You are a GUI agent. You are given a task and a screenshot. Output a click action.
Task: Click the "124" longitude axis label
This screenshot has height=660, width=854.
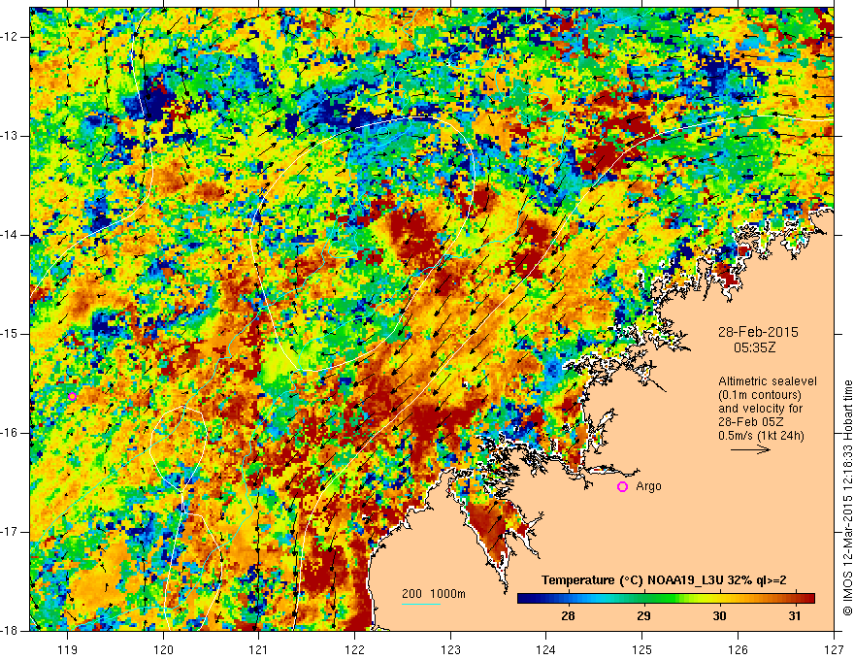[546, 650]
